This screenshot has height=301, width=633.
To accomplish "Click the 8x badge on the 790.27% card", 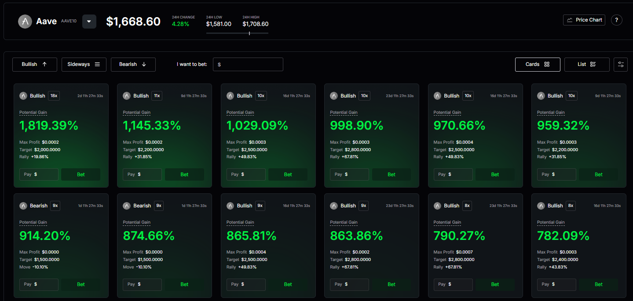I will click(467, 206).
